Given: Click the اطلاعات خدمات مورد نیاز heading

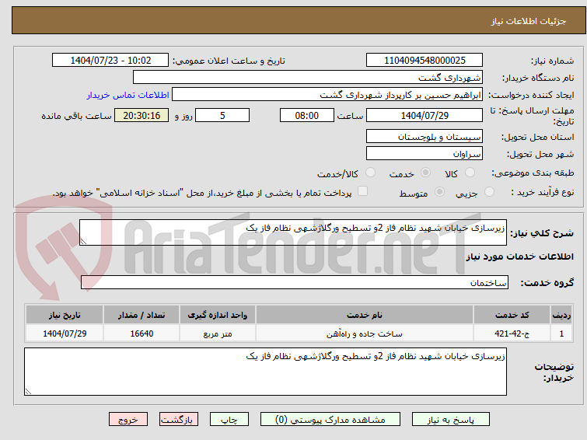Looking at the screenshot, I should pos(519,257).
